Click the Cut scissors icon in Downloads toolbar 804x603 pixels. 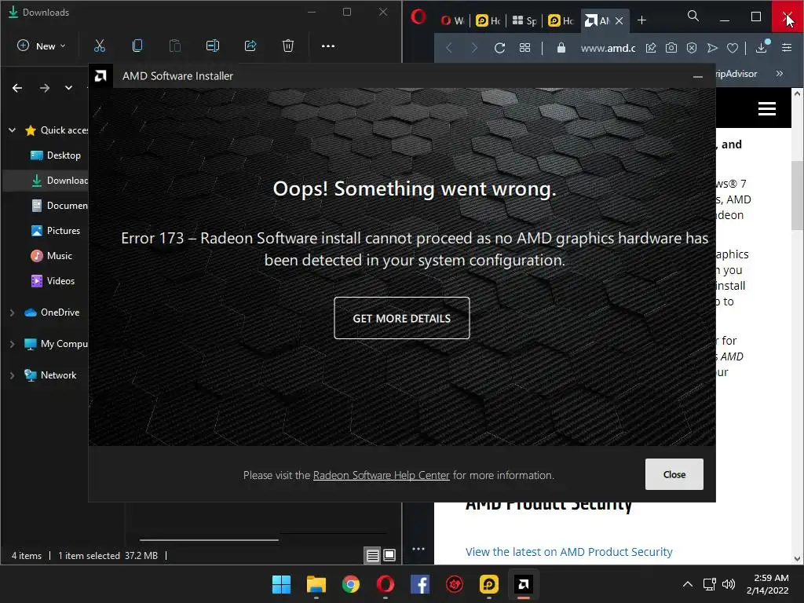pyautogui.click(x=100, y=46)
